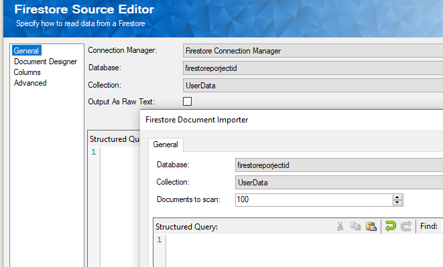The width and height of the screenshot is (443, 267).
Task: Open the Advanced page
Action: [30, 83]
